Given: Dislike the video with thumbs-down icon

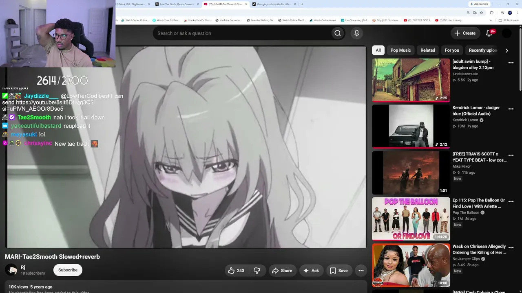Looking at the screenshot, I should point(257,271).
